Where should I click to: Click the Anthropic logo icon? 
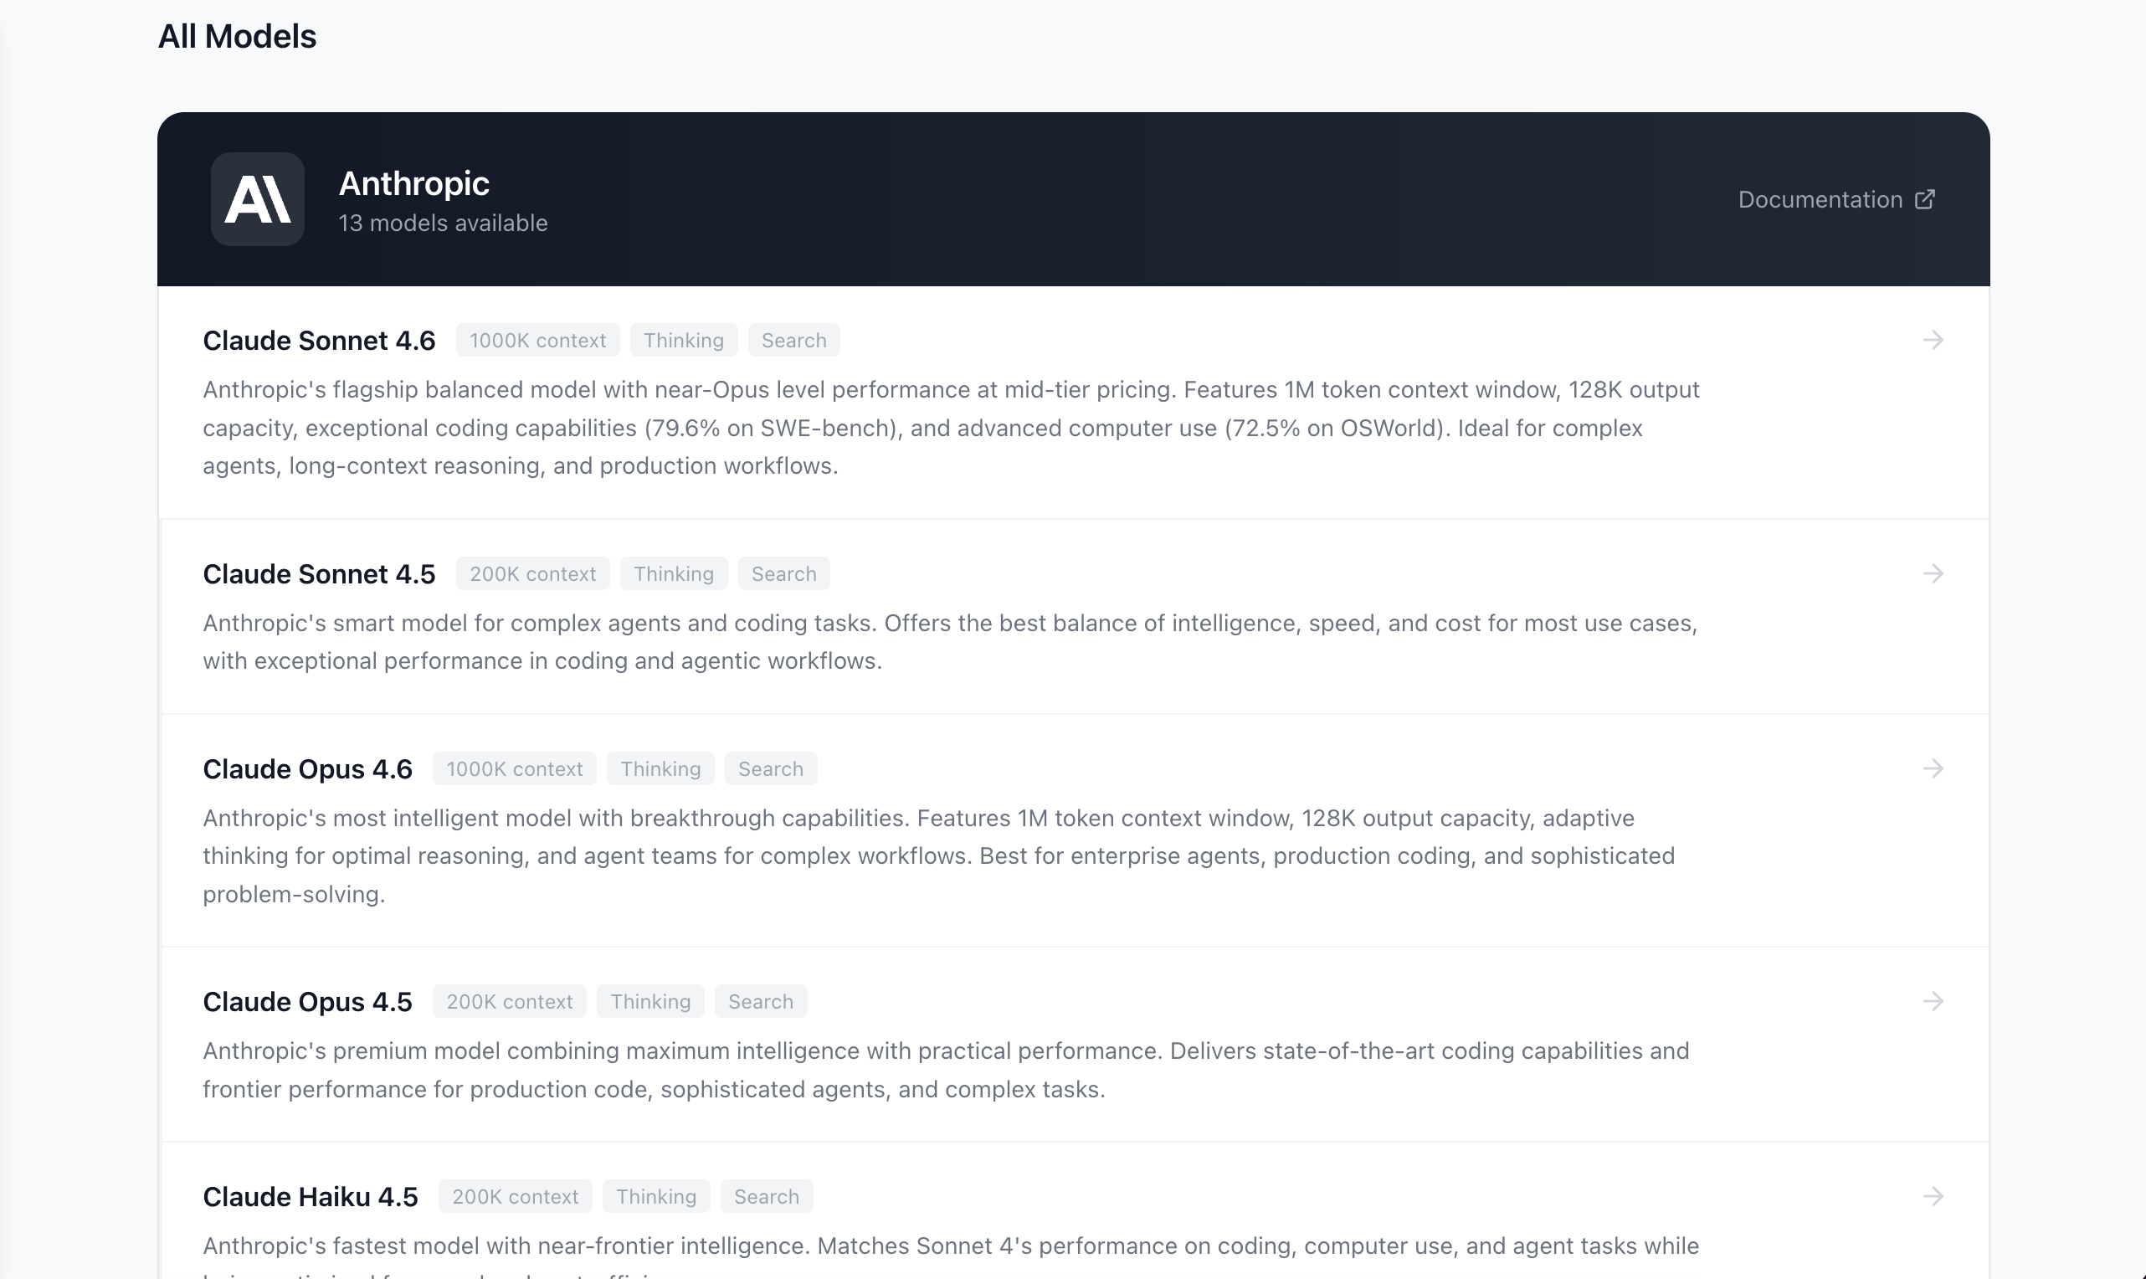click(x=257, y=199)
